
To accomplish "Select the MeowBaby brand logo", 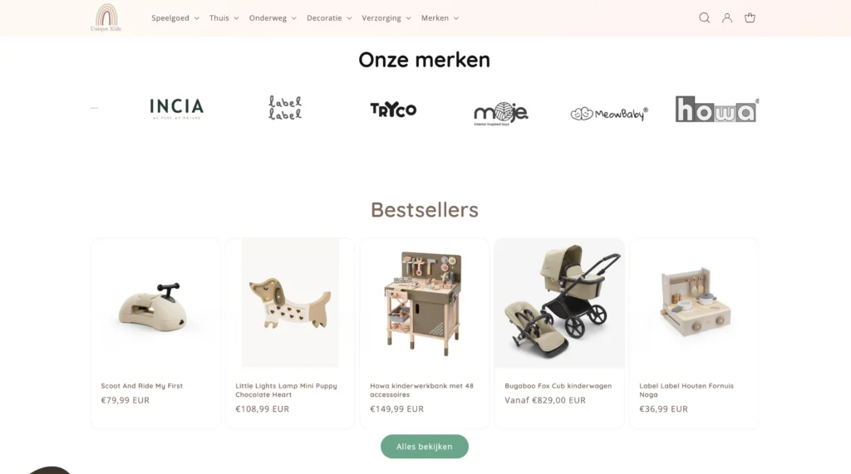I will (609, 114).
